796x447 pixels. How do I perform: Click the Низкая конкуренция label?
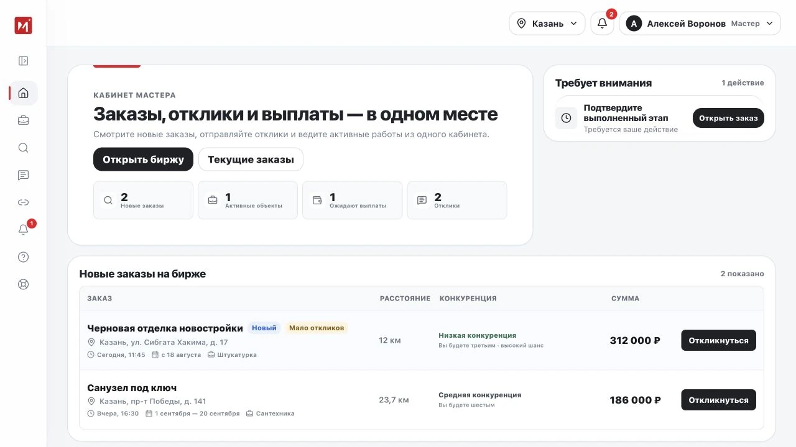[x=478, y=335]
